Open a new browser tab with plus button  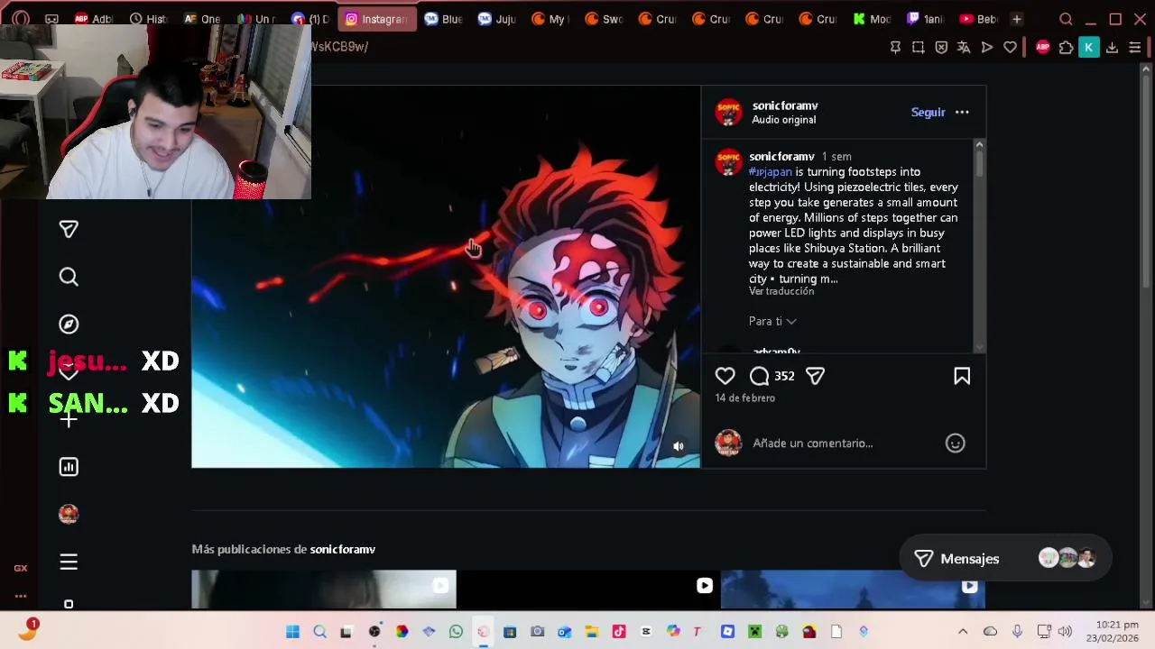tap(1017, 19)
